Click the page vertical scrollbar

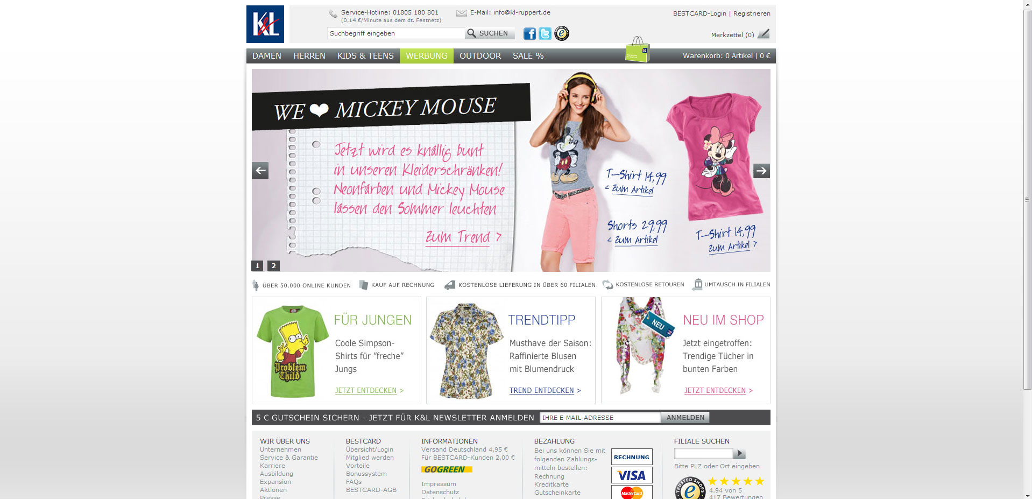coord(1027,199)
